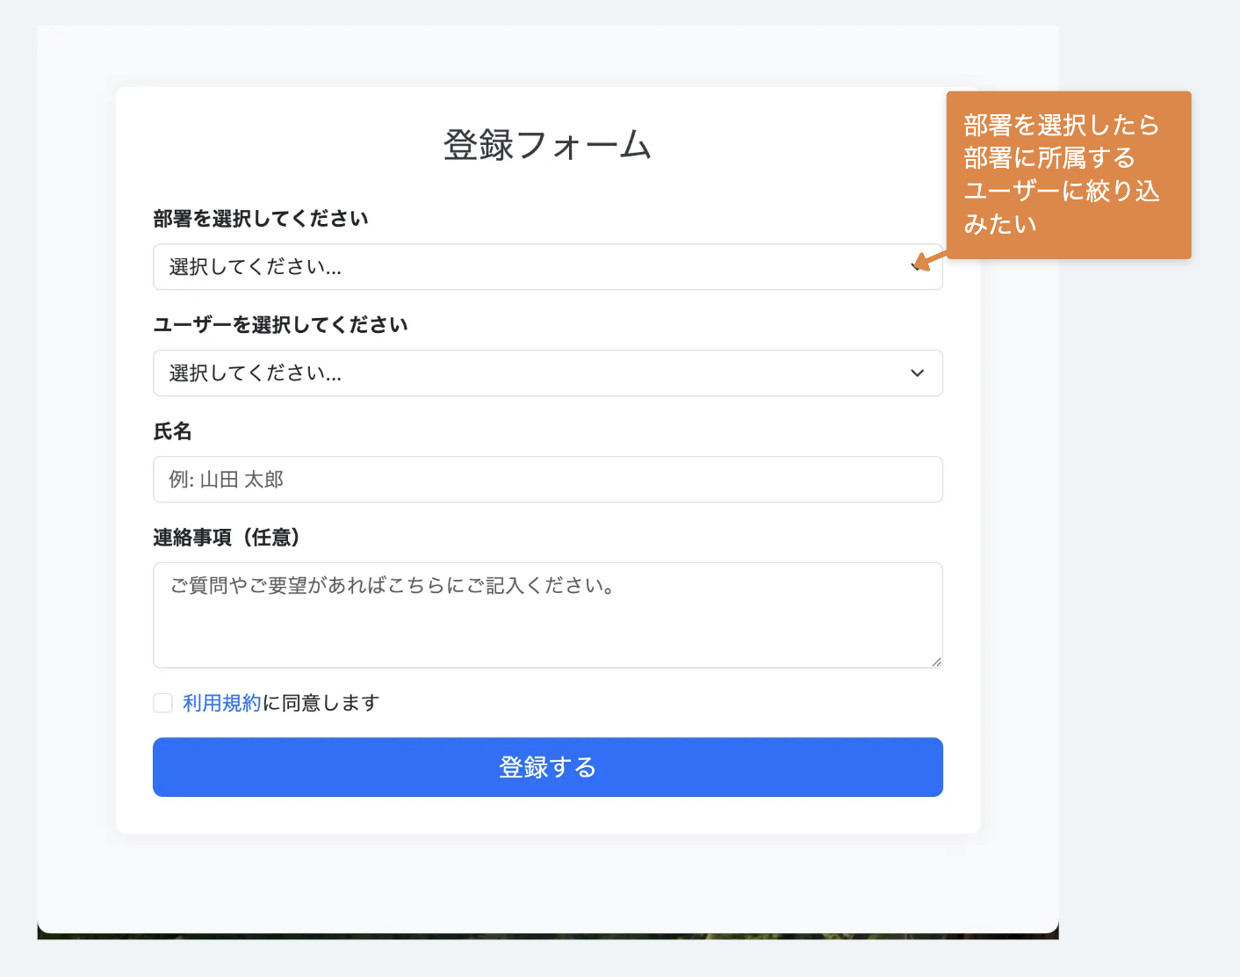This screenshot has width=1240, height=977.
Task: Open the 利用規約 link
Action: click(x=220, y=703)
